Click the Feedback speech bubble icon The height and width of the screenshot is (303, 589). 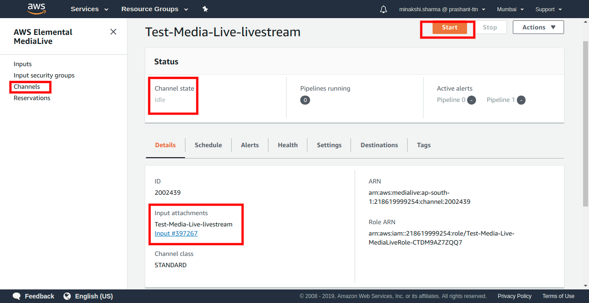pyautogui.click(x=17, y=296)
